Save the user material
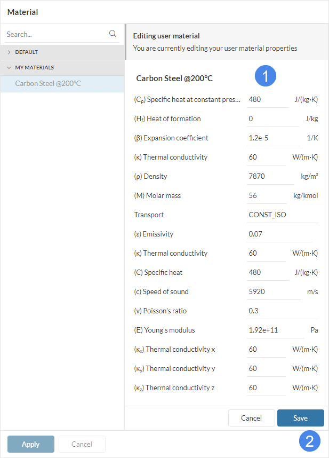This screenshot has width=329, height=458. coord(300,418)
